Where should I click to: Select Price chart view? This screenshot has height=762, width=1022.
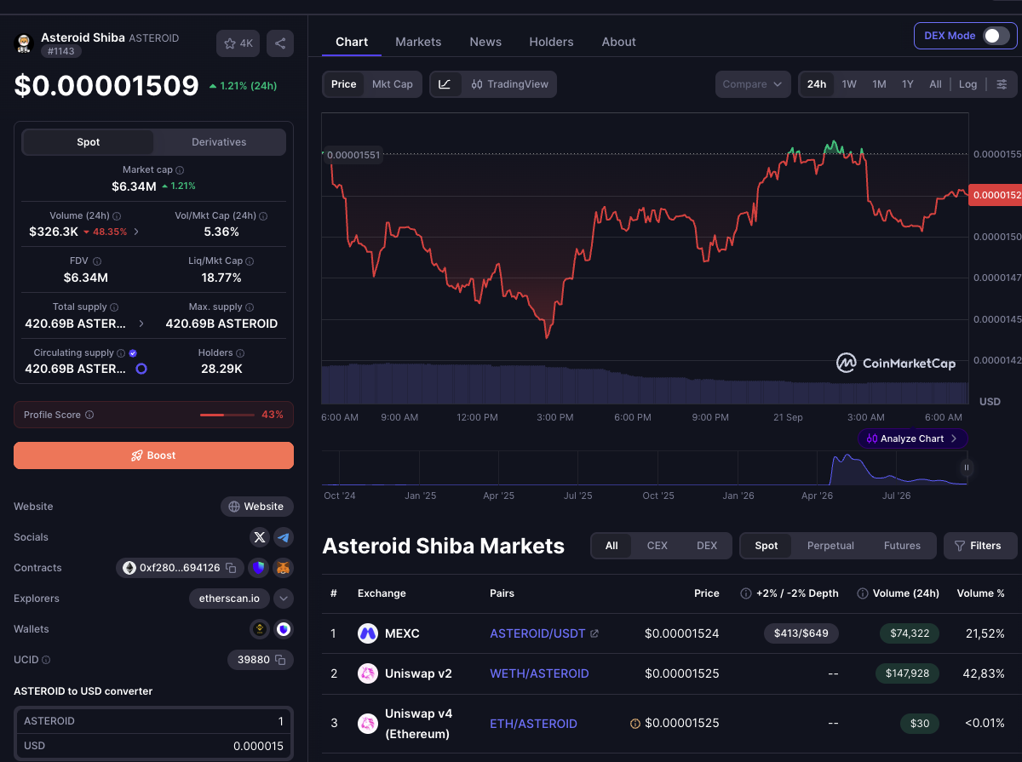tap(344, 84)
